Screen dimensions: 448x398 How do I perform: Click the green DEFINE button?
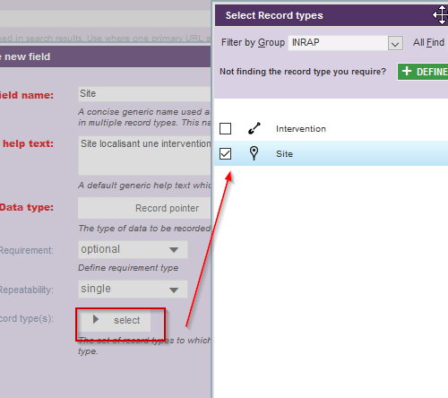(x=423, y=72)
